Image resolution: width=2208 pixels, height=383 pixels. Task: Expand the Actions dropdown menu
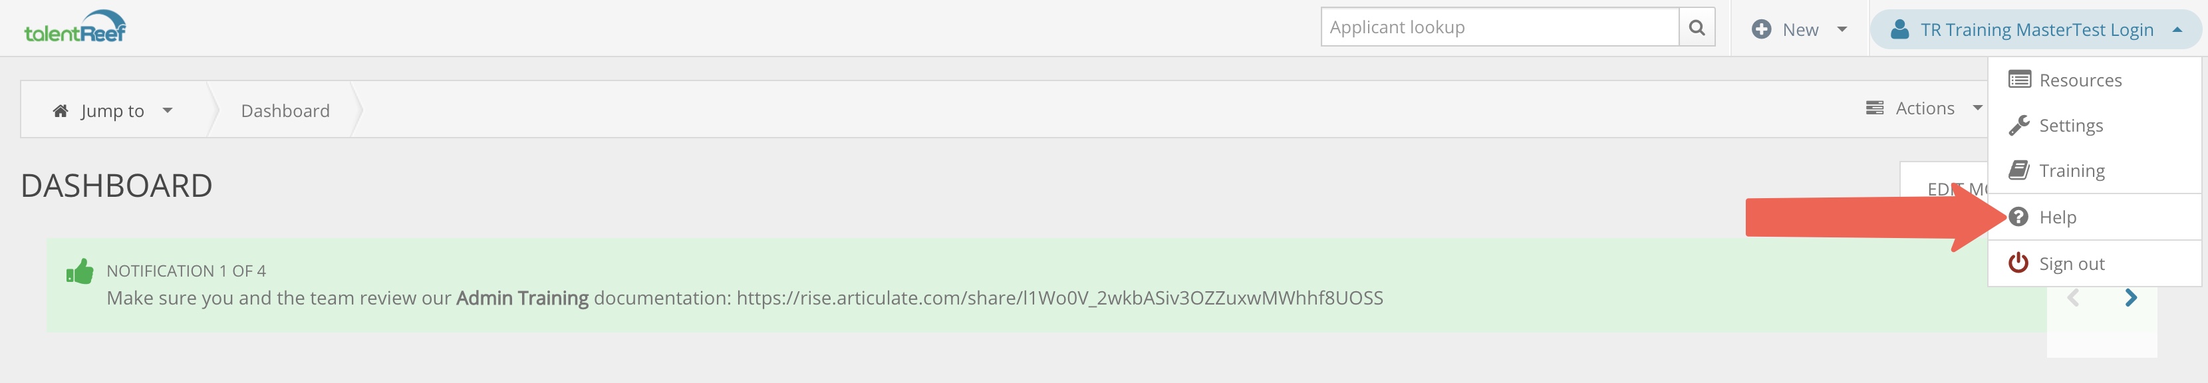(1924, 109)
